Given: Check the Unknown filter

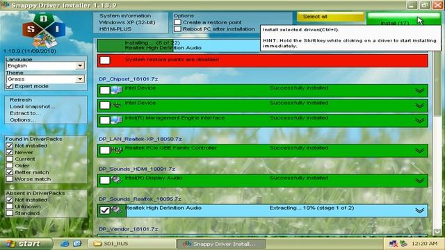Looking at the screenshot, I should 10,206.
